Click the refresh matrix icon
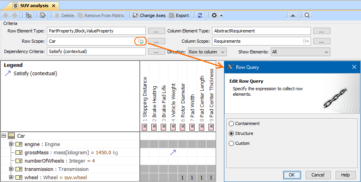Viewport: 361px width, 182px height. [x=200, y=15]
